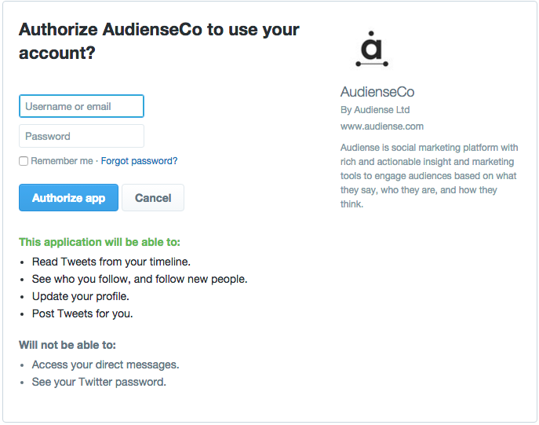This screenshot has width=539, height=425.
Task: Click into the Password field
Action: coord(82,136)
